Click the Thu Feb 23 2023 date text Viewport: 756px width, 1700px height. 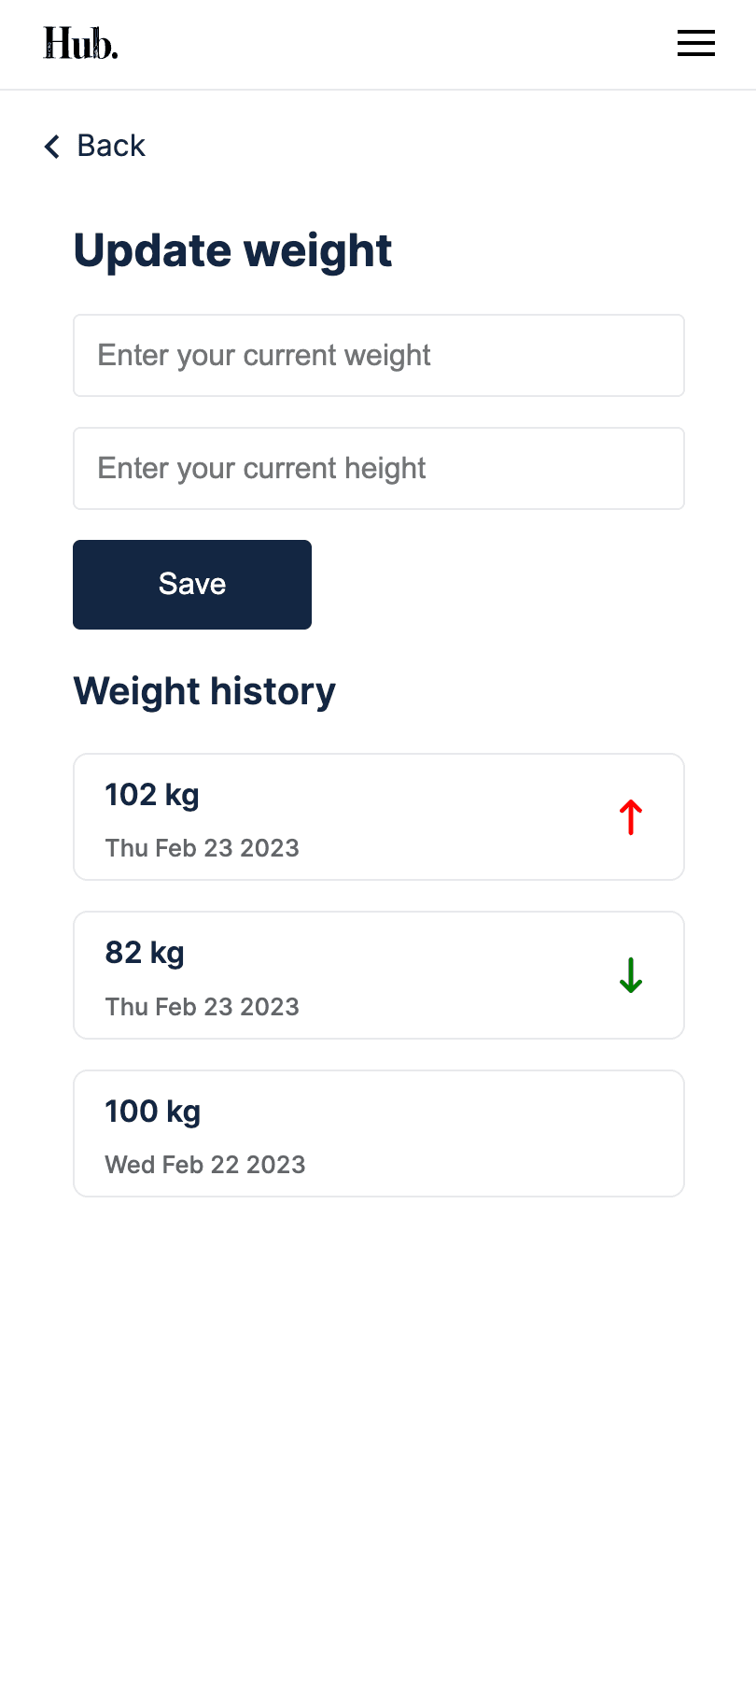[x=202, y=848]
